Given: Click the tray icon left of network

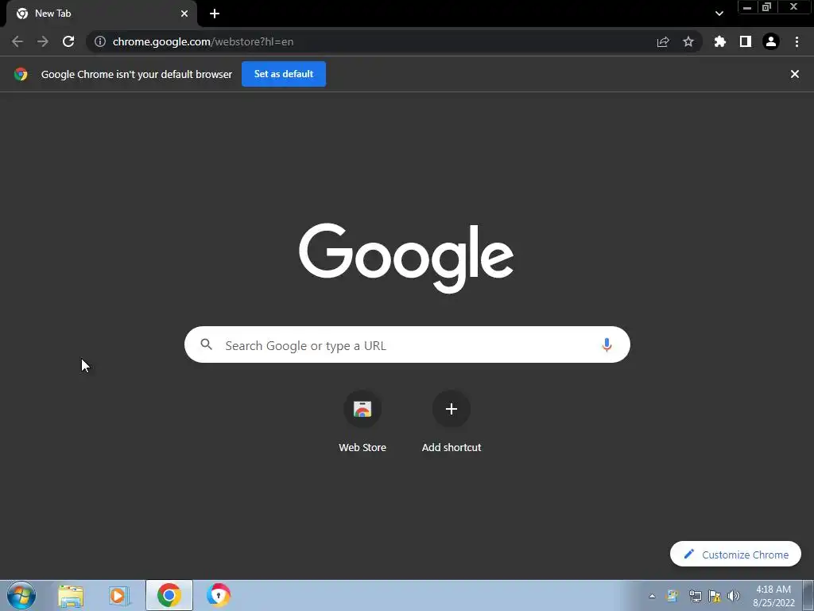Looking at the screenshot, I should click(x=673, y=596).
